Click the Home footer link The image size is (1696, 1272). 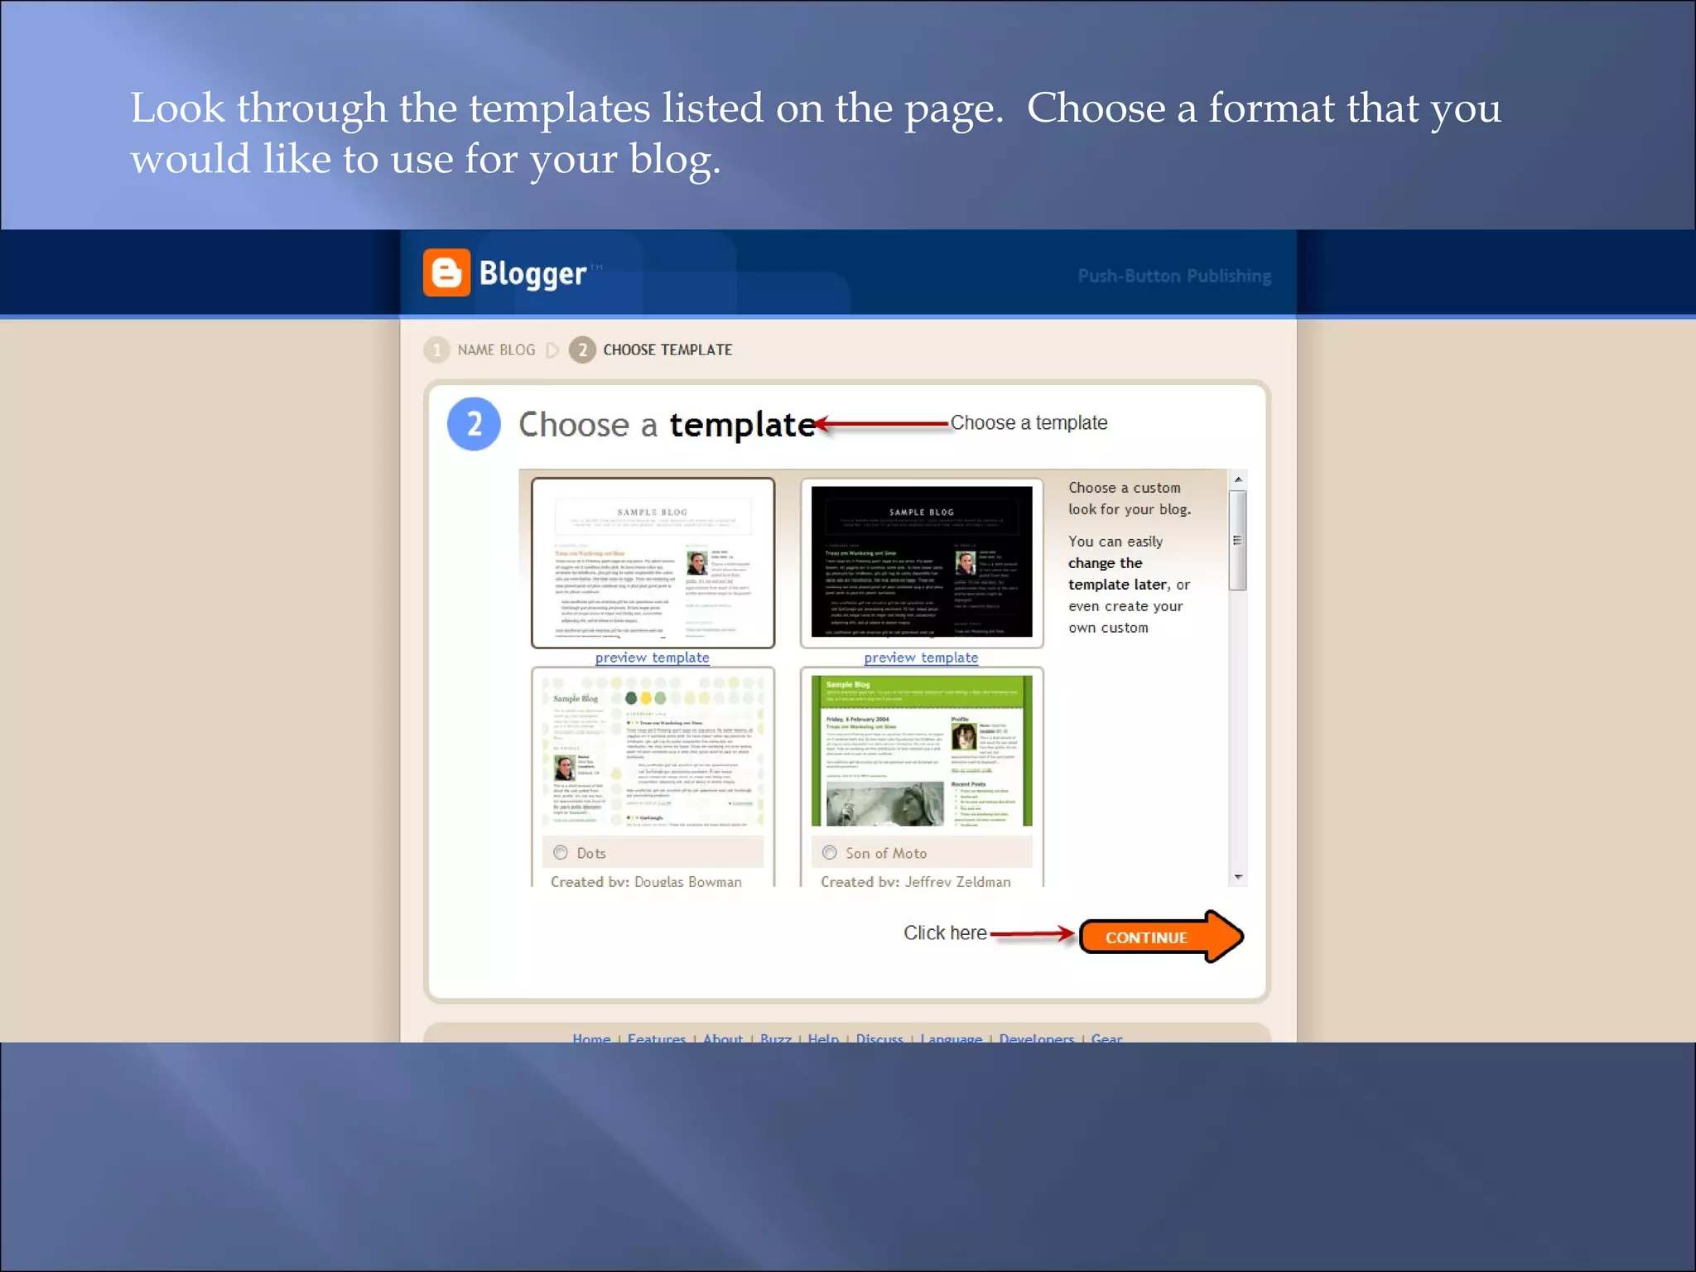coord(591,1038)
